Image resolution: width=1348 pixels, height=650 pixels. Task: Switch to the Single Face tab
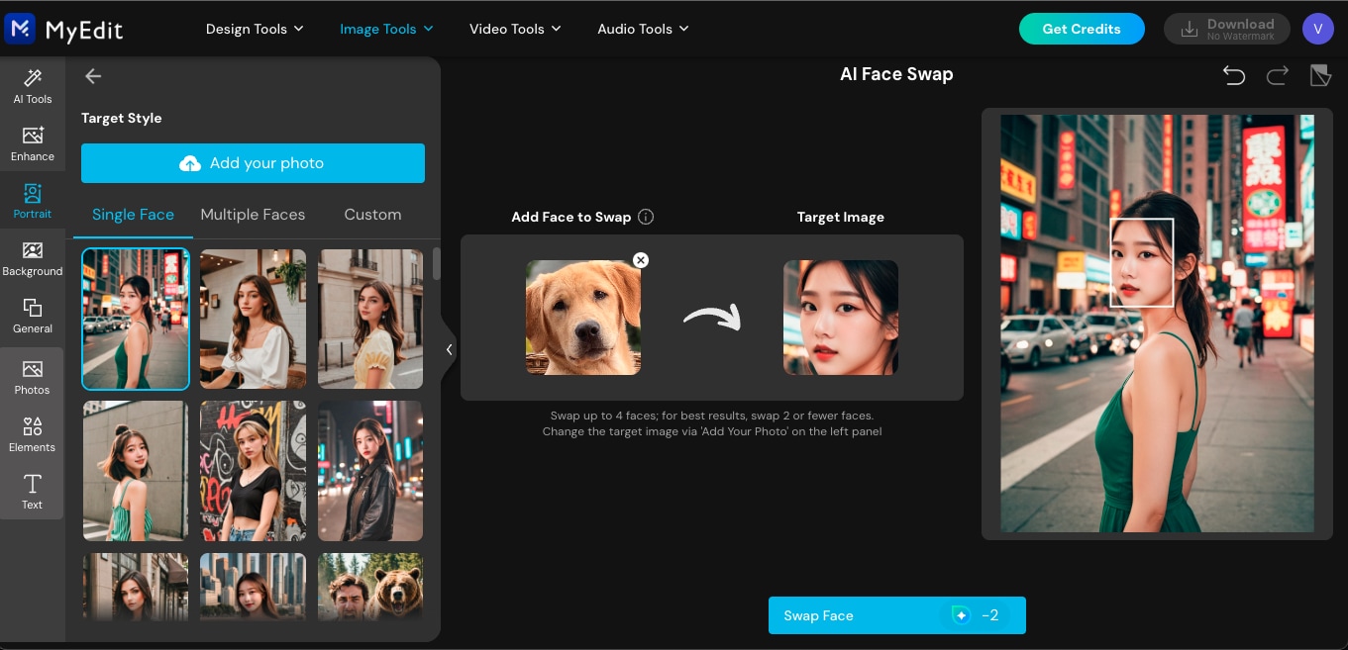tap(133, 215)
